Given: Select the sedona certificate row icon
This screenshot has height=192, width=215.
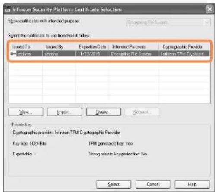Looking at the screenshot, I should pos(13,54).
